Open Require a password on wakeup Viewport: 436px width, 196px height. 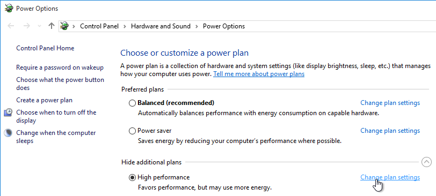pyautogui.click(x=60, y=67)
